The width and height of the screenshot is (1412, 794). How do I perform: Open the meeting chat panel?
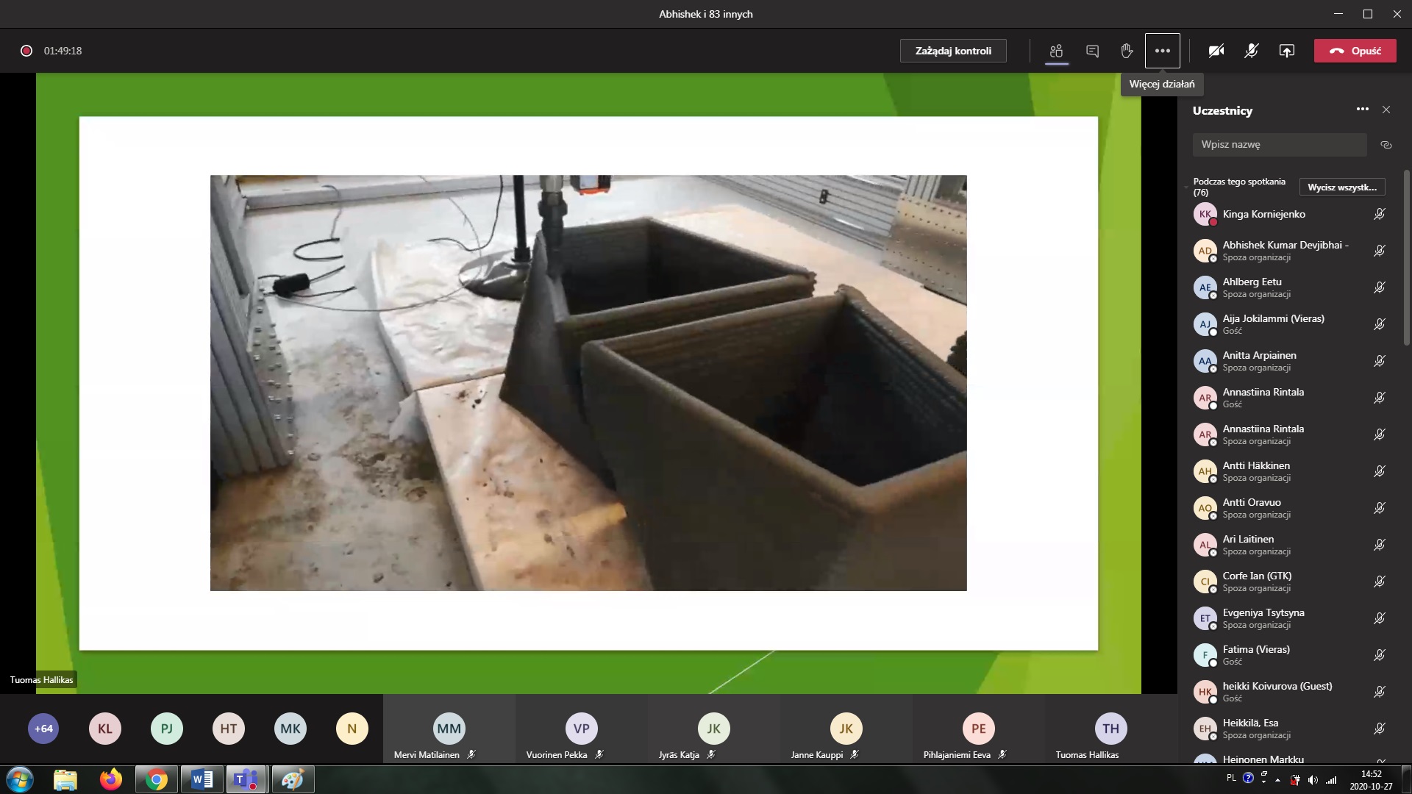click(1092, 51)
